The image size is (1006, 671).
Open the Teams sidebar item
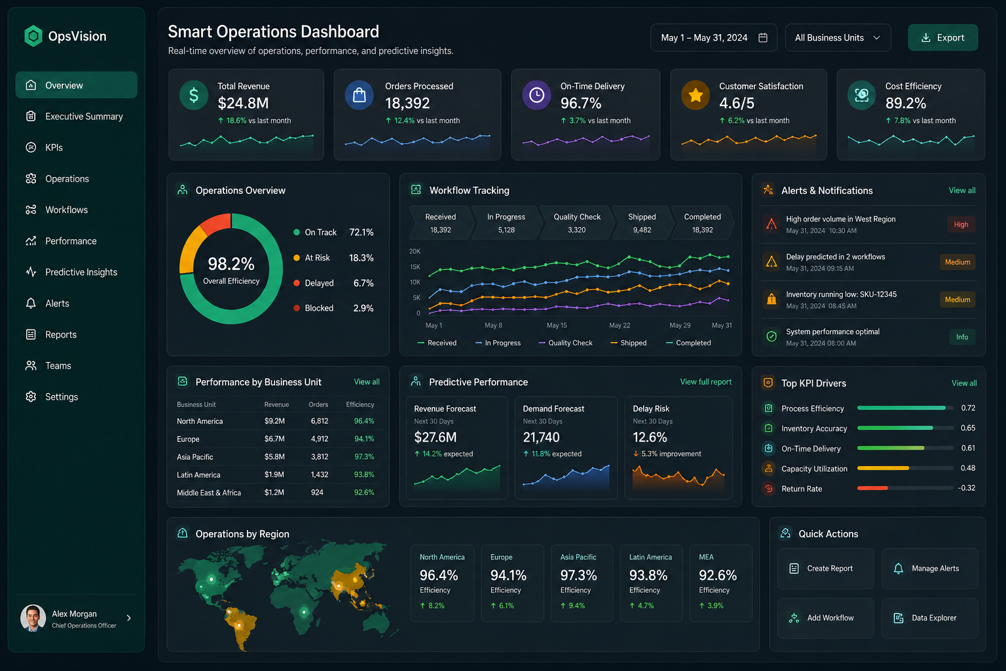tap(76, 366)
